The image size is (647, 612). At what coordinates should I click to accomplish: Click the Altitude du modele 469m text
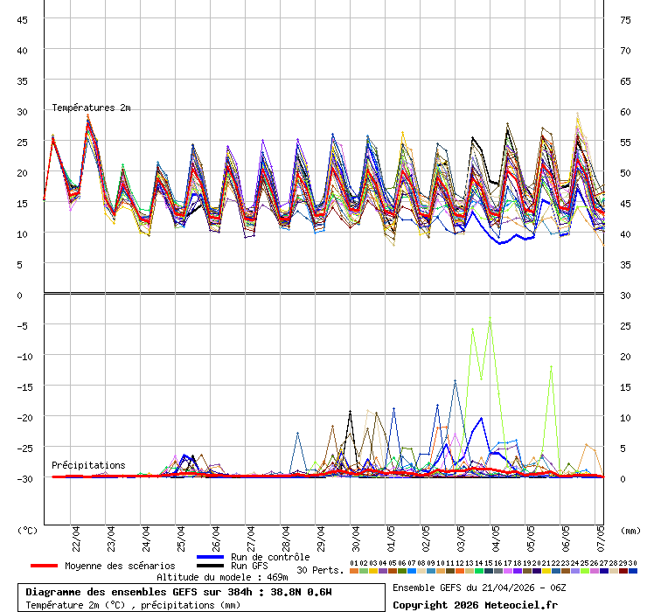pyautogui.click(x=222, y=577)
